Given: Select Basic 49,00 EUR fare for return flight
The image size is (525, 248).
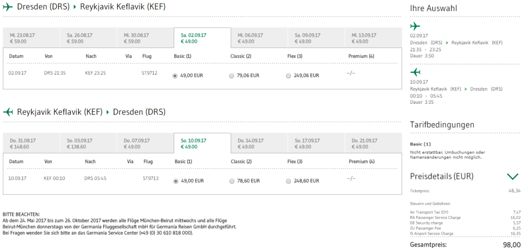Looking at the screenshot, I should [x=176, y=181].
